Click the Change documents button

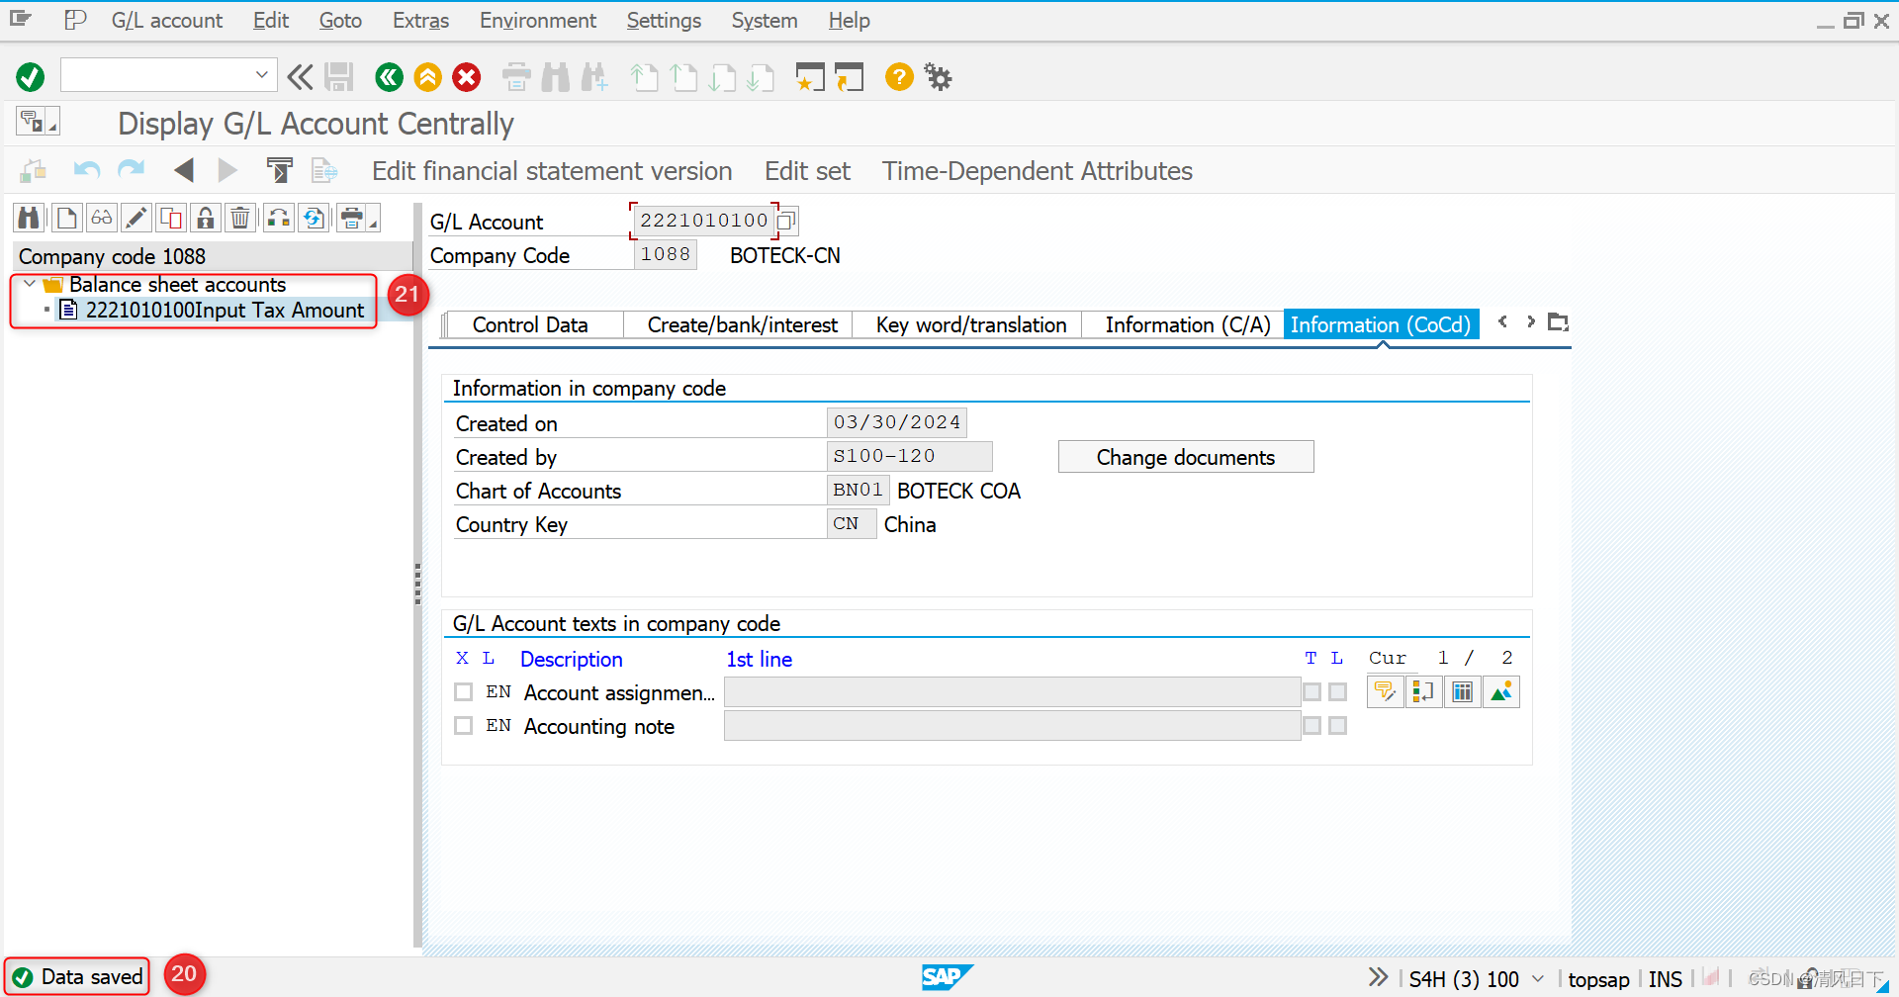click(x=1186, y=457)
